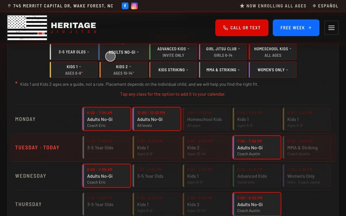Click the 'Tap any class' calendar hint
Viewport: 346px width, 216px height.
click(173, 94)
